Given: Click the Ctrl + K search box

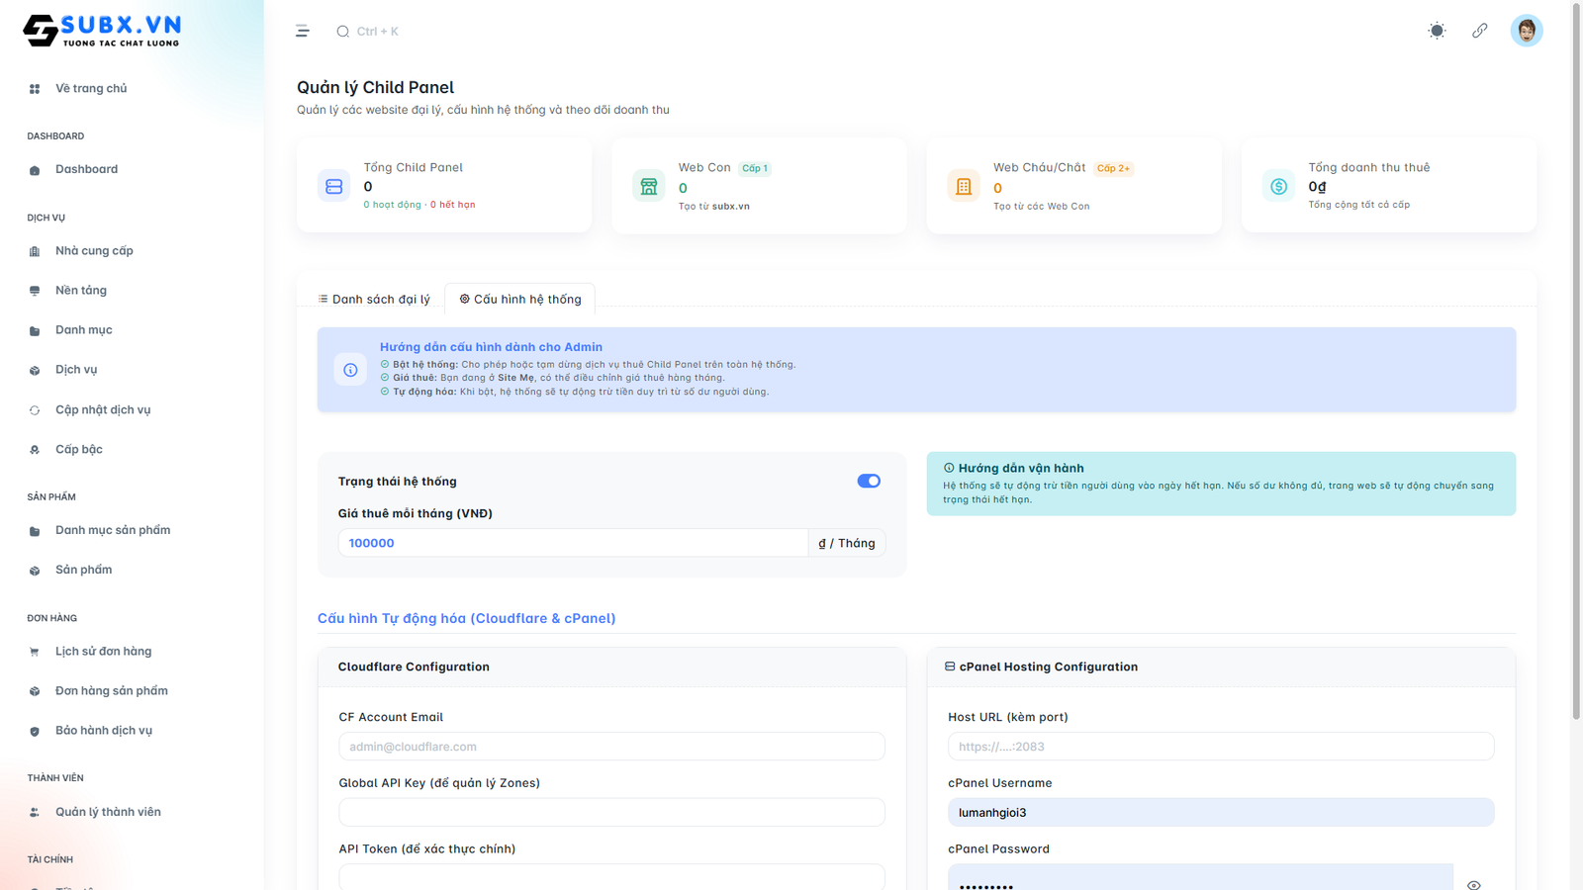Looking at the screenshot, I should click(x=376, y=32).
